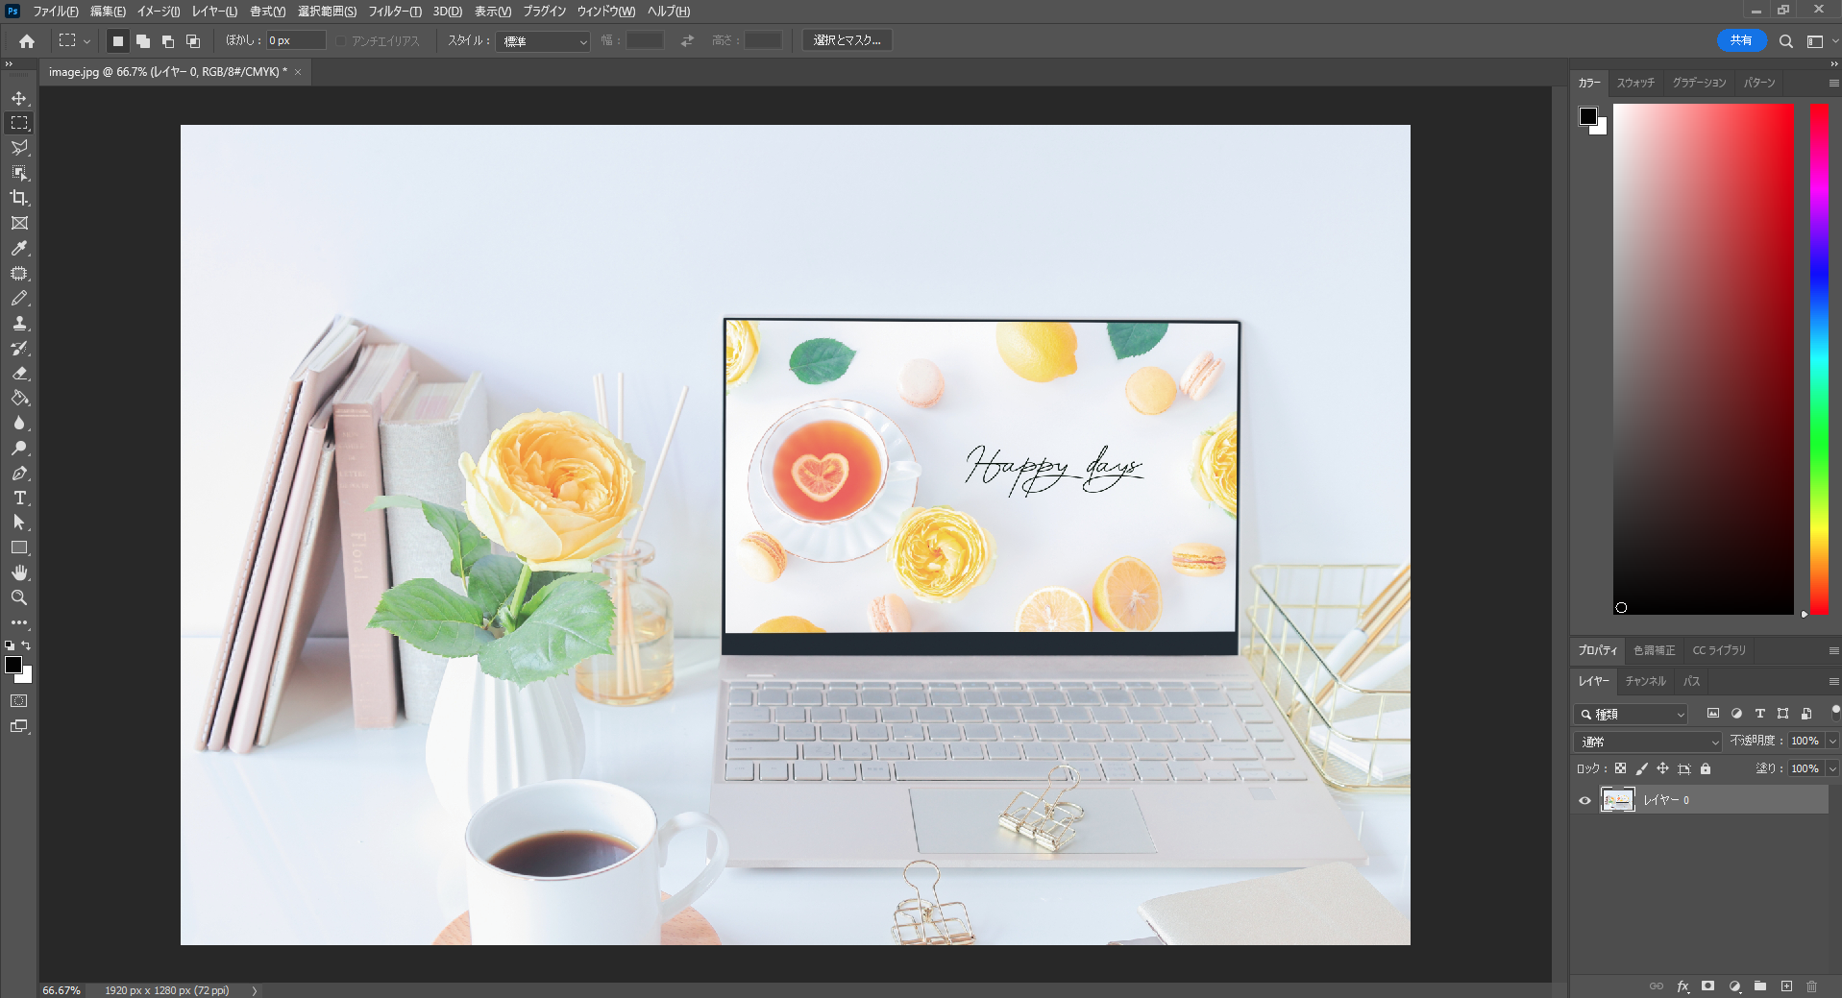Select the Horizontal Type tool
Screen dimensions: 1842x998
[x=19, y=499]
